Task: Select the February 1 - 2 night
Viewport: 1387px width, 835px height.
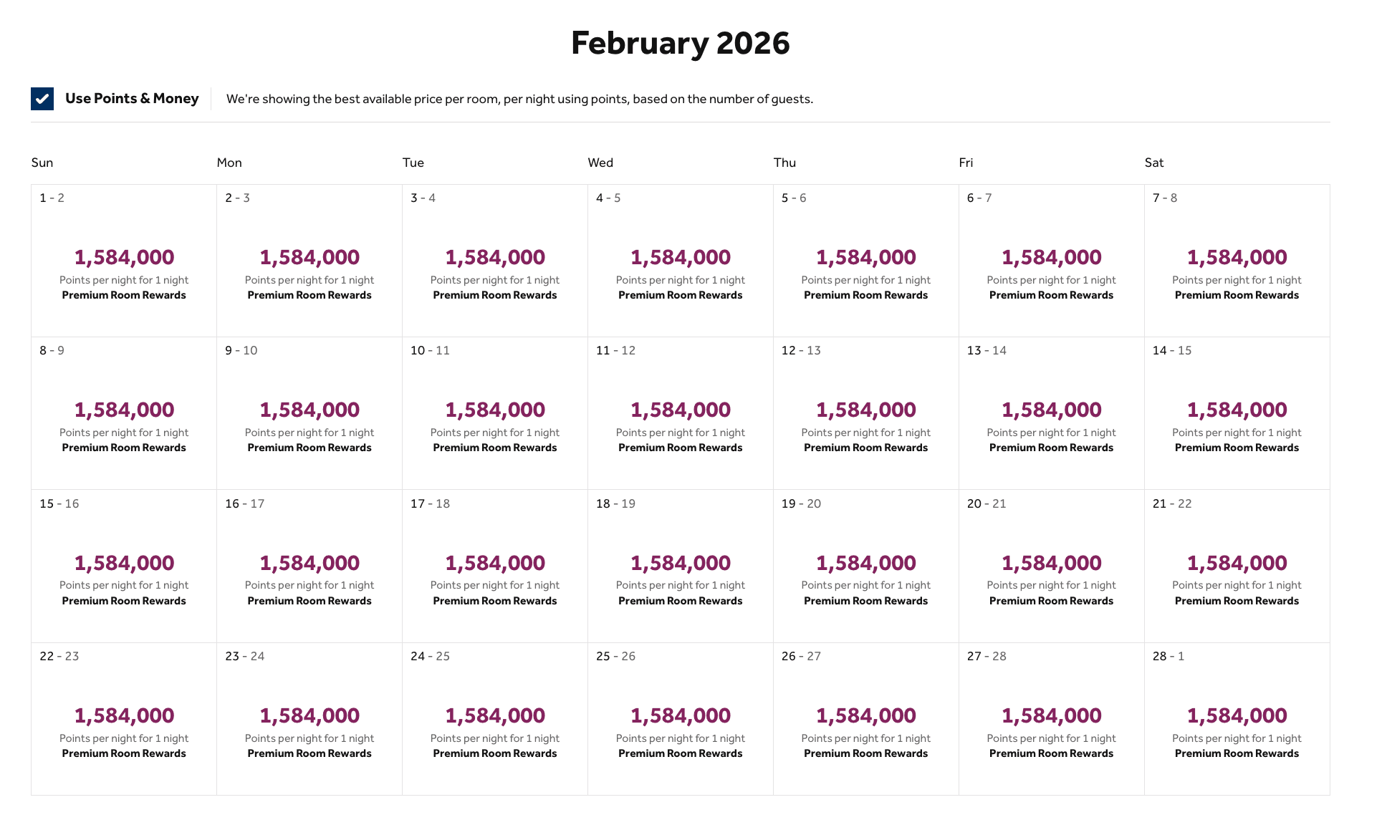Action: click(124, 261)
